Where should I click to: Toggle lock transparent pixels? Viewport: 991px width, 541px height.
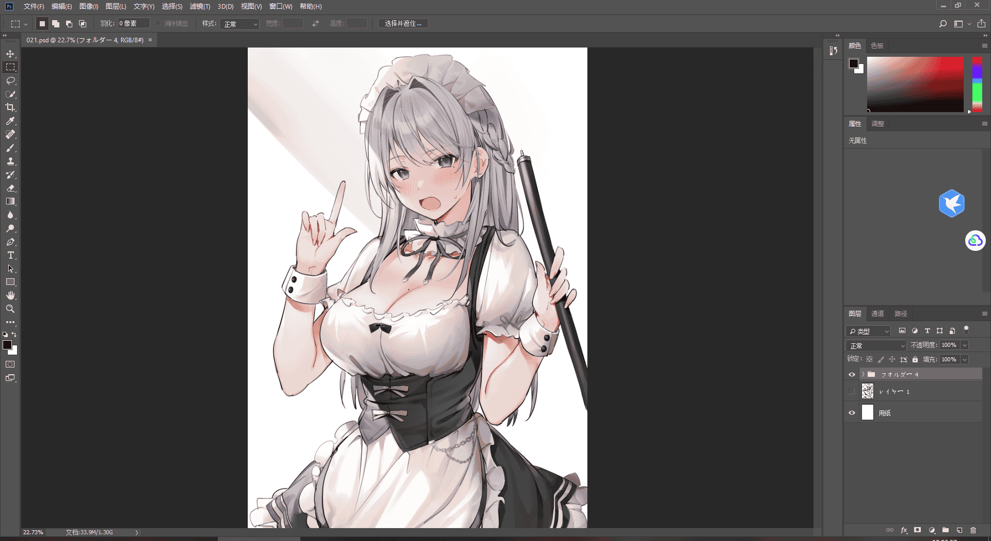pos(870,359)
